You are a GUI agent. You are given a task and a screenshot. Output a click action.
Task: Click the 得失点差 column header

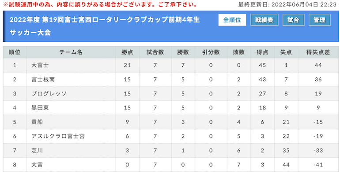tap(318, 52)
